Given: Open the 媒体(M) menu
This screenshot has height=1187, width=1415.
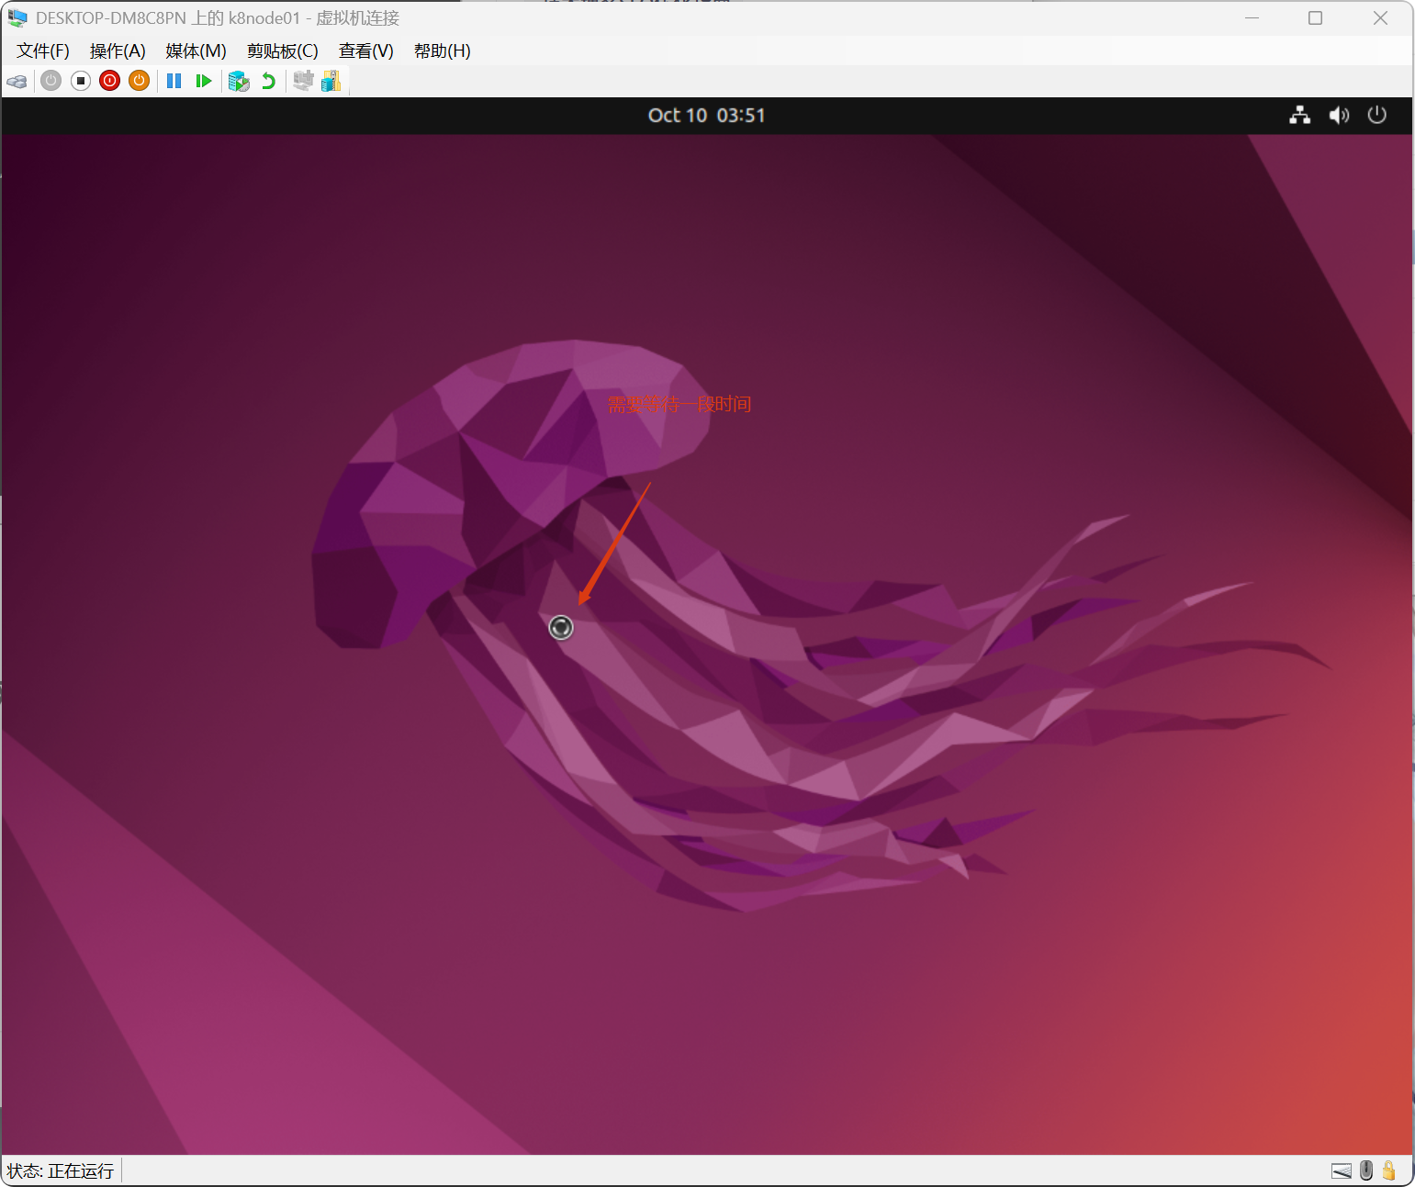Looking at the screenshot, I should point(196,50).
